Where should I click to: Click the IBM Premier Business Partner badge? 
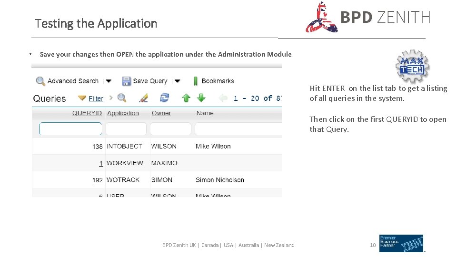tap(401, 243)
